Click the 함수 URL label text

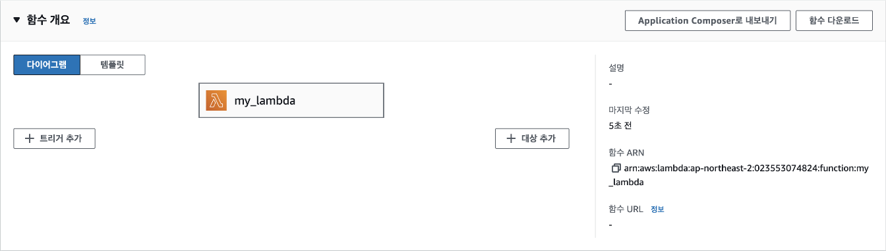click(x=626, y=209)
